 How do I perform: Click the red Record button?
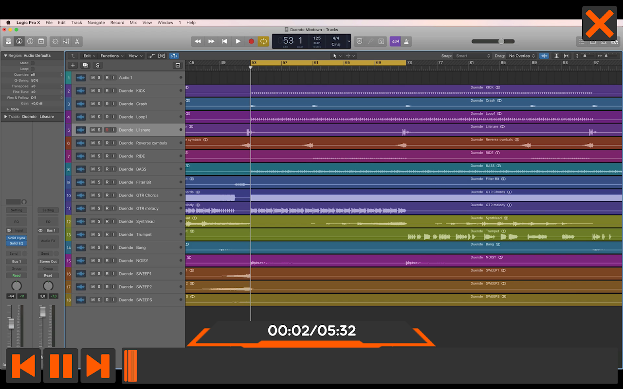tap(251, 41)
